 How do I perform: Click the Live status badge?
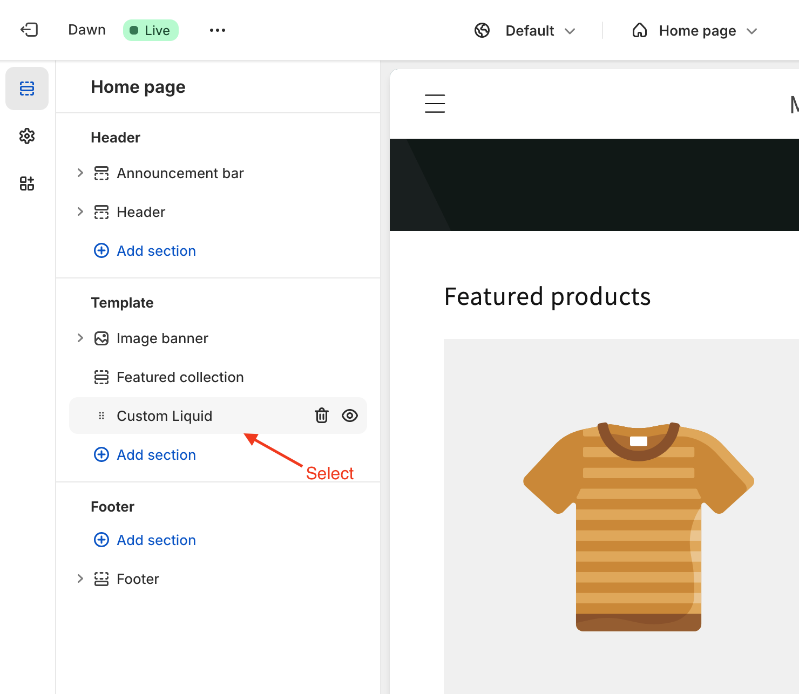tap(151, 30)
